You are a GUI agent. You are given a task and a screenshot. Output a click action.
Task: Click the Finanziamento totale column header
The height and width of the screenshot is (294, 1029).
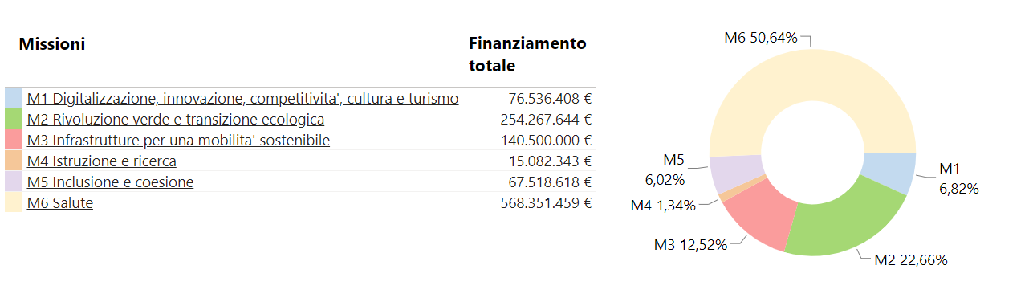(x=528, y=54)
